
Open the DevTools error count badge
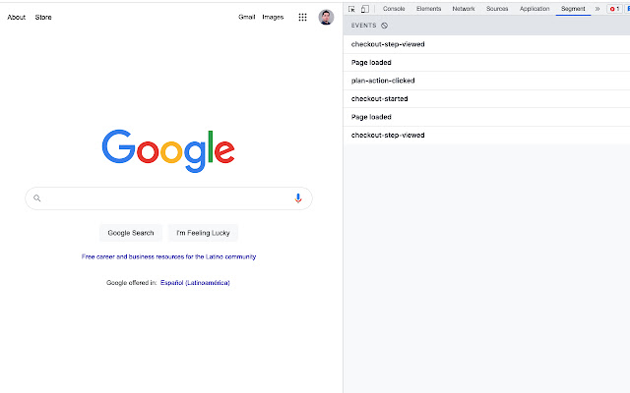coord(614,9)
